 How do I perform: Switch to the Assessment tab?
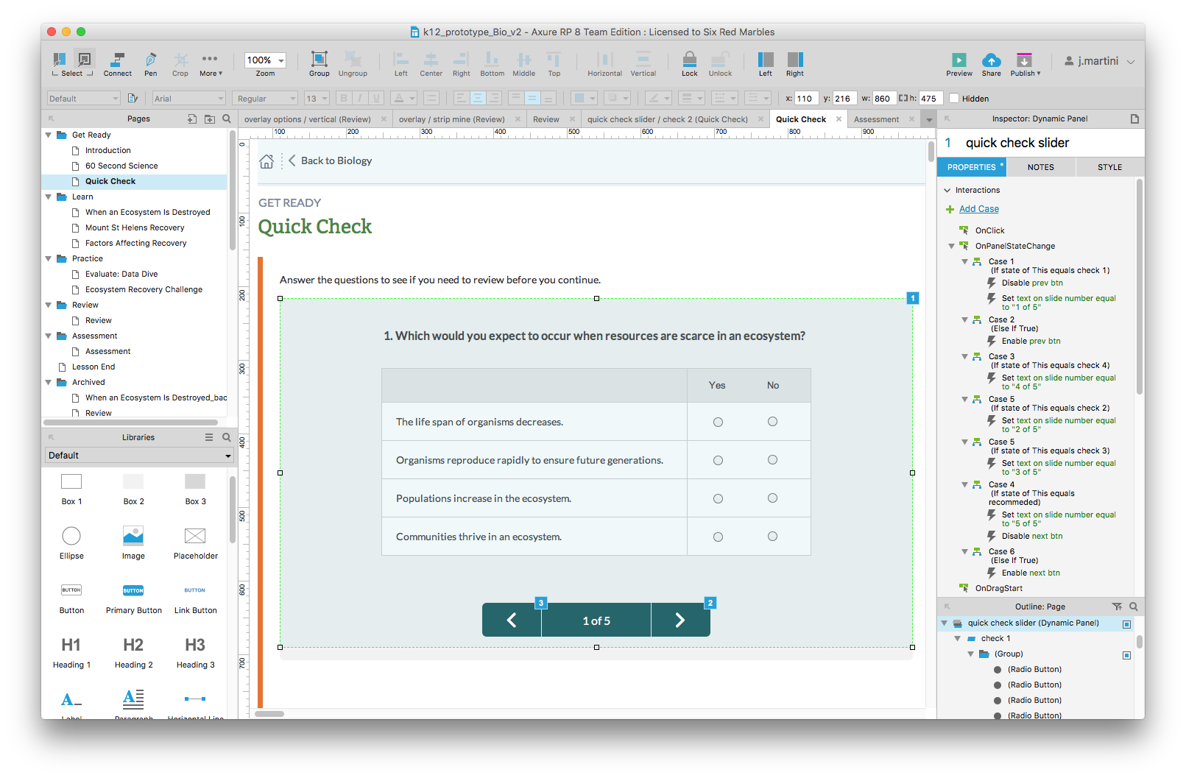click(x=876, y=119)
